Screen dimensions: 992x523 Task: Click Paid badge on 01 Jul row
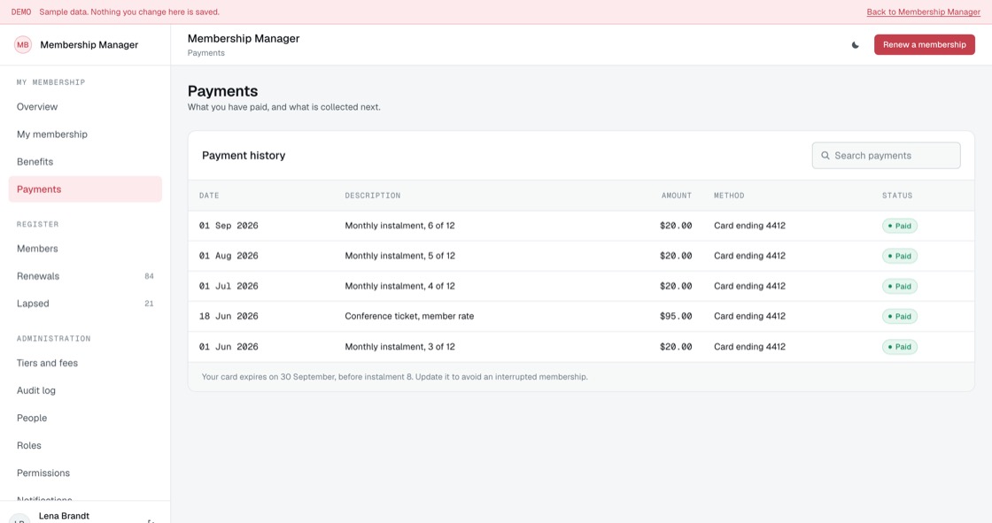pyautogui.click(x=900, y=287)
